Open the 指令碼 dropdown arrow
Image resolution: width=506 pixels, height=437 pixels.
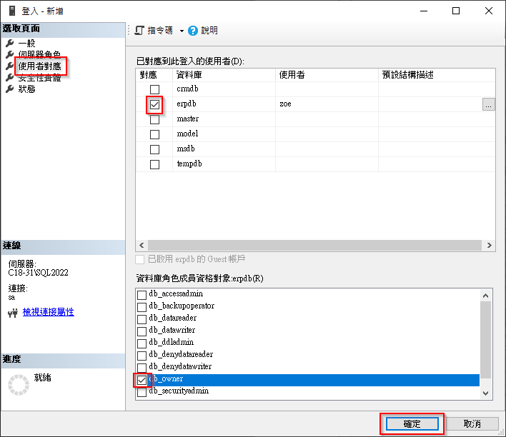coord(182,31)
